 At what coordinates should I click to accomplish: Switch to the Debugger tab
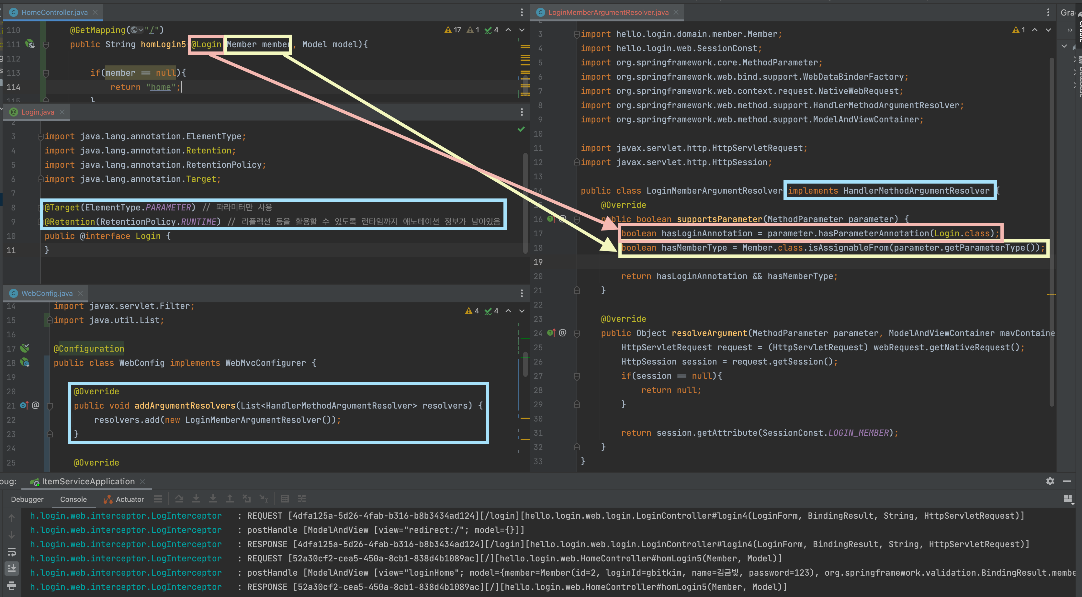pyautogui.click(x=27, y=499)
